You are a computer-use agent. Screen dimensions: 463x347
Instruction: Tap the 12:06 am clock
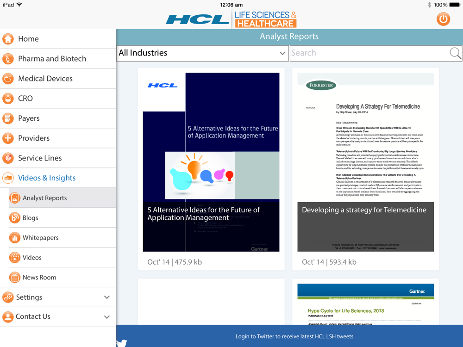click(x=231, y=5)
